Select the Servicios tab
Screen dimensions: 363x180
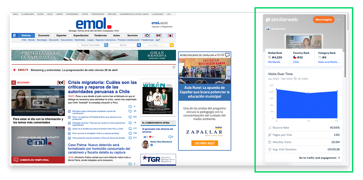point(133,35)
